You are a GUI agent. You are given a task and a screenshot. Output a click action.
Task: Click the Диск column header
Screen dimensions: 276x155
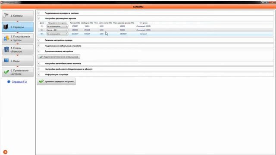coord(42,23)
